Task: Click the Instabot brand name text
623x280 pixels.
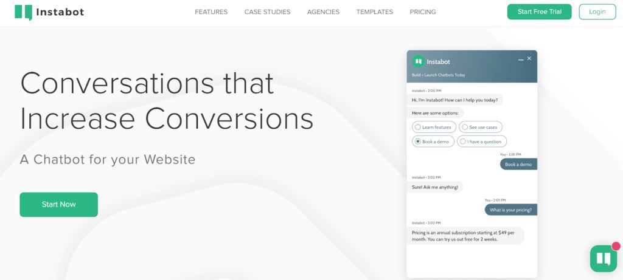Action: coord(60,12)
